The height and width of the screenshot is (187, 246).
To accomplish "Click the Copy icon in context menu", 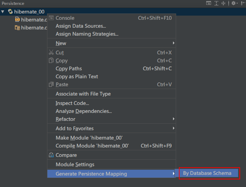I will (51, 60).
